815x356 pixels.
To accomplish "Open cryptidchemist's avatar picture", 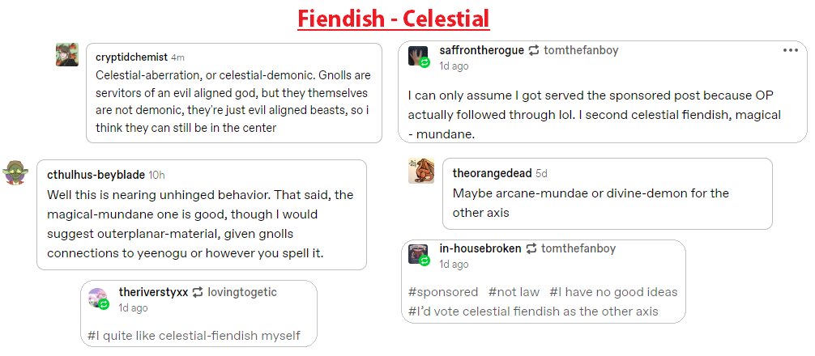I will pyautogui.click(x=67, y=55).
